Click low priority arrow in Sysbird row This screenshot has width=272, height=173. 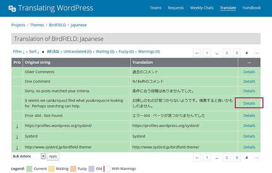(x=17, y=137)
